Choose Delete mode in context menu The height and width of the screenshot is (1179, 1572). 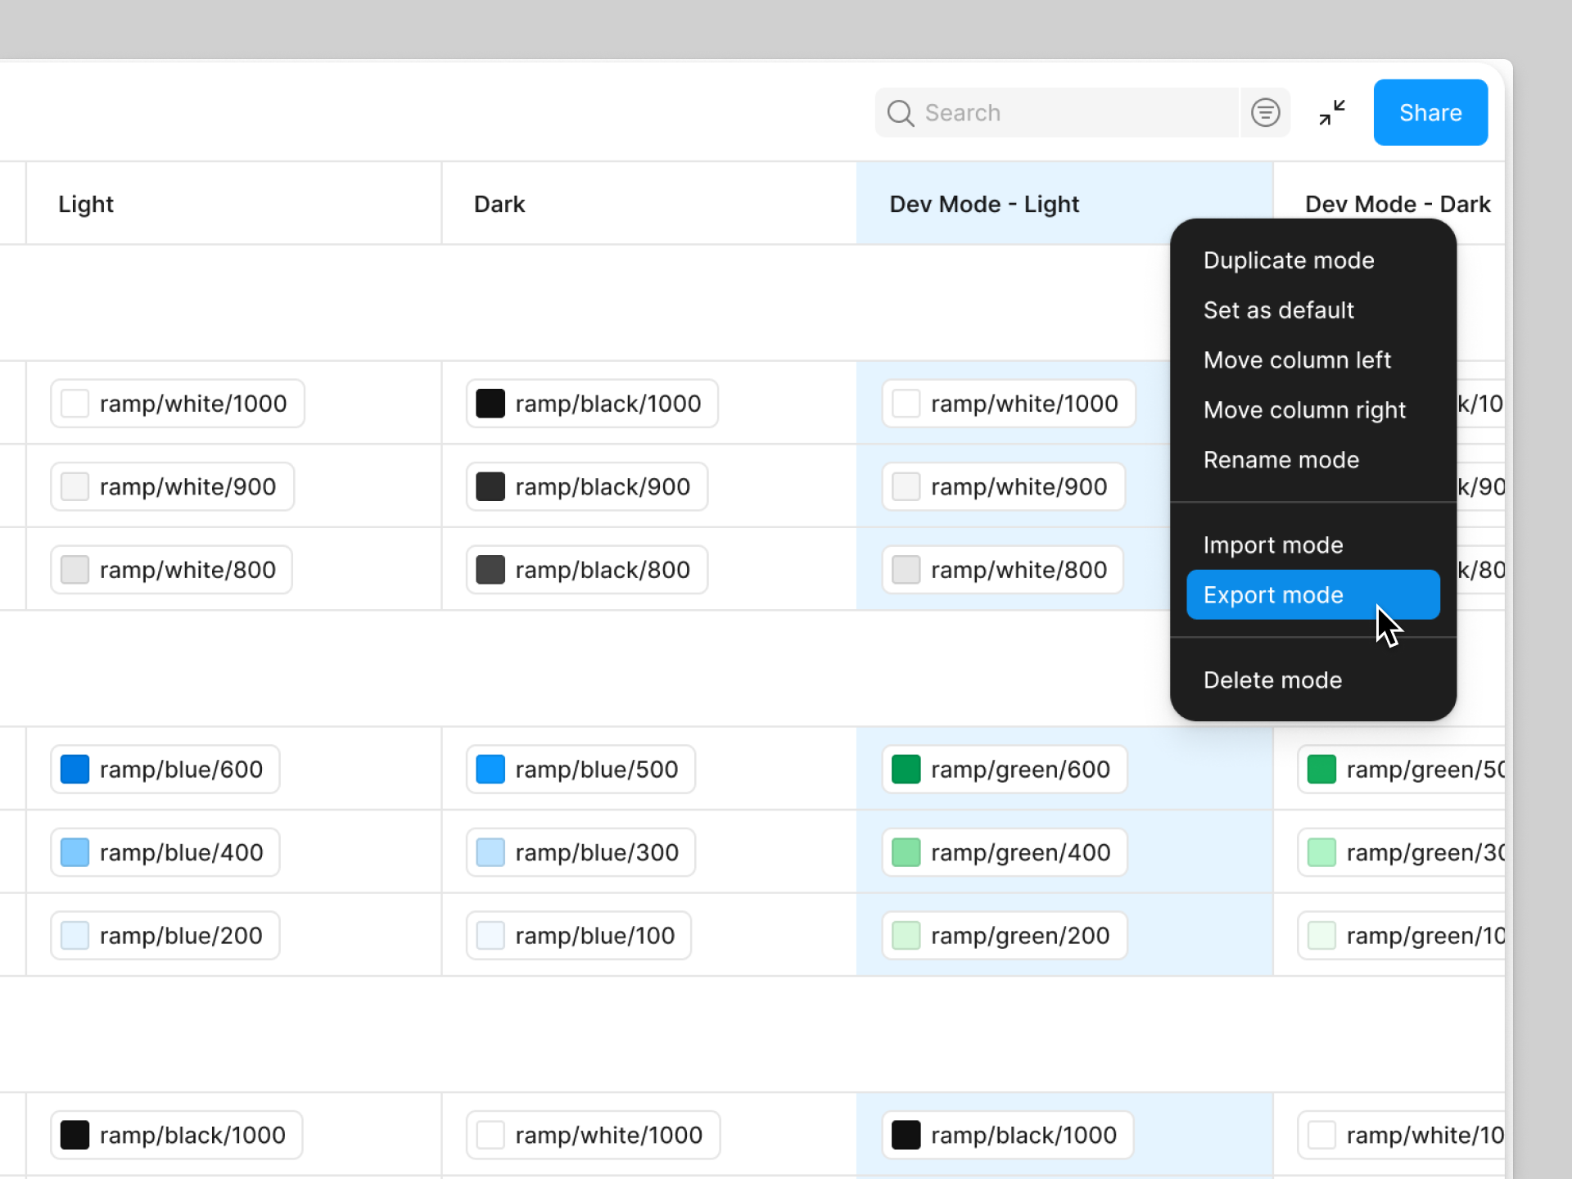click(1272, 680)
